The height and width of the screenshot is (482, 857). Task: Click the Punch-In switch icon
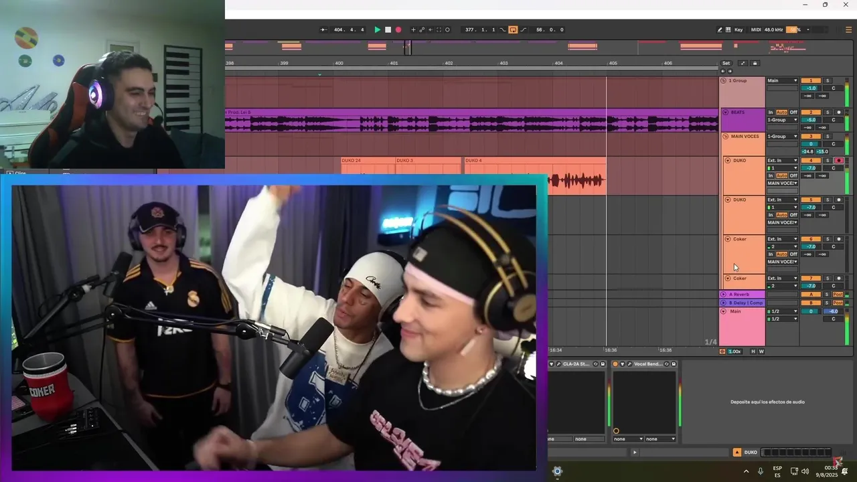click(x=503, y=29)
